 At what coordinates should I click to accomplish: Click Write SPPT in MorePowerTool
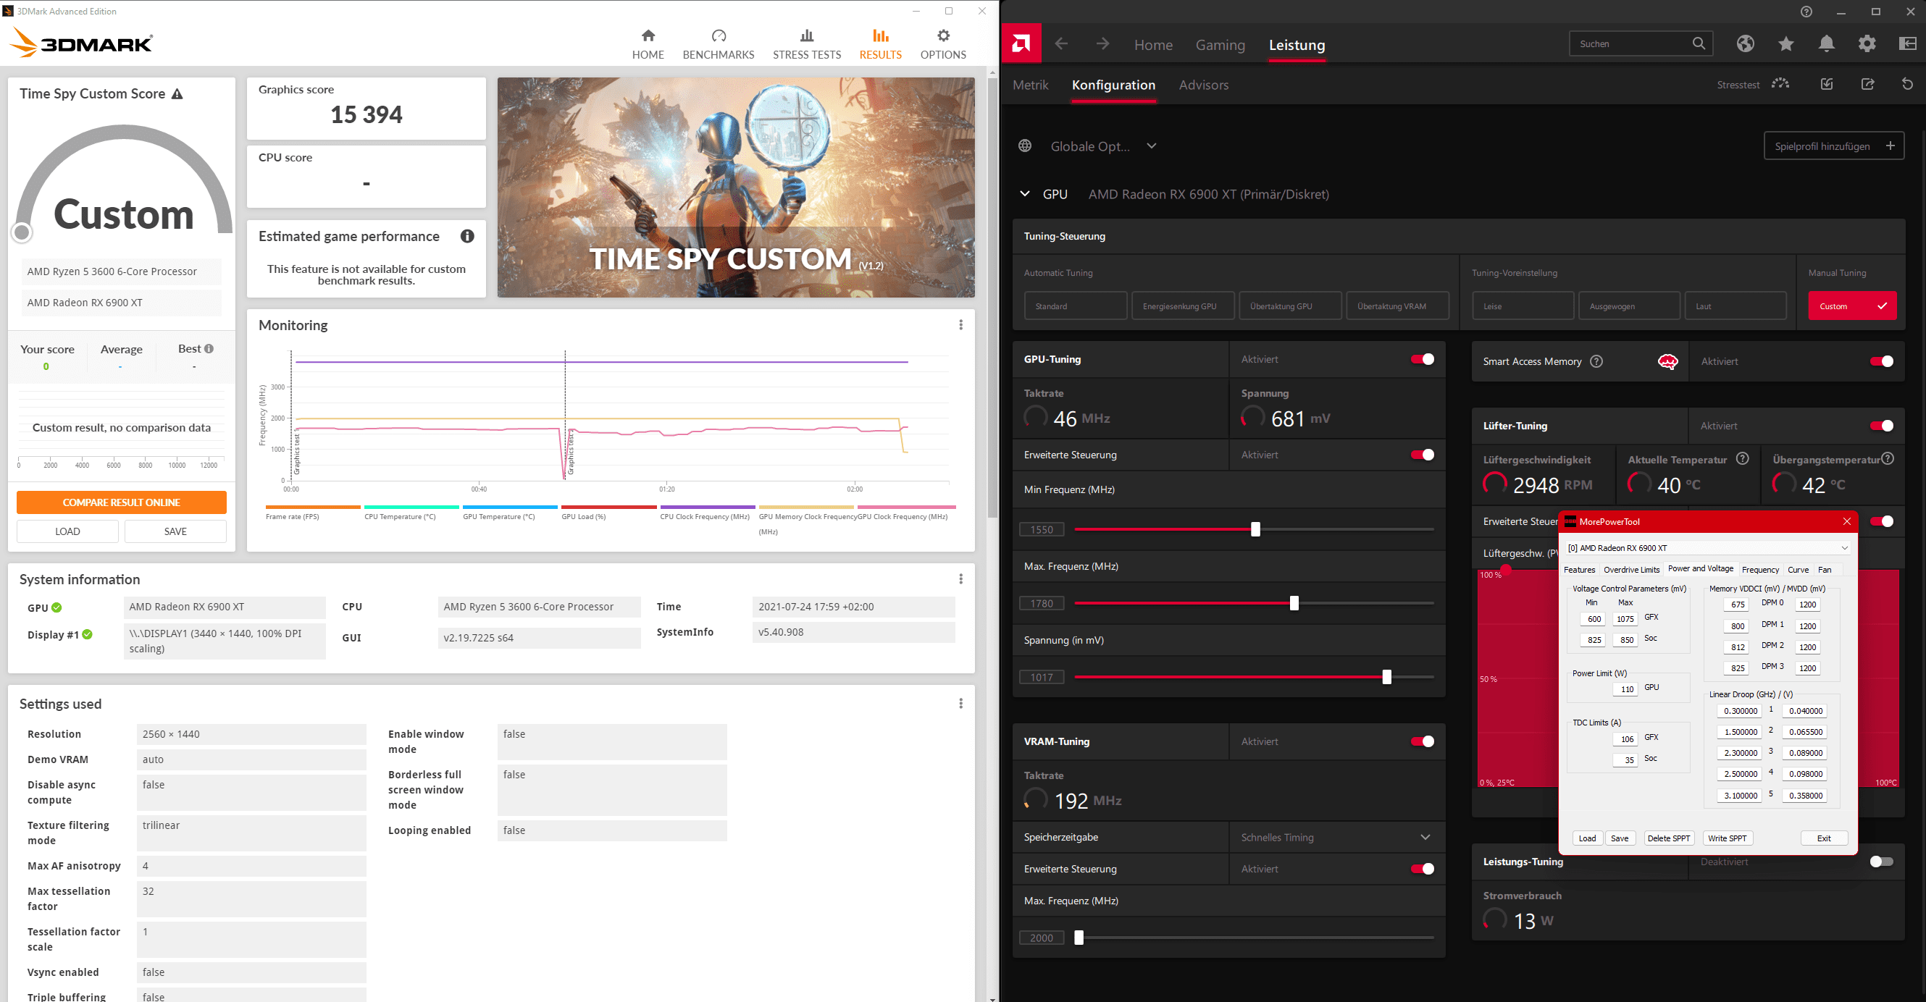pyautogui.click(x=1727, y=838)
